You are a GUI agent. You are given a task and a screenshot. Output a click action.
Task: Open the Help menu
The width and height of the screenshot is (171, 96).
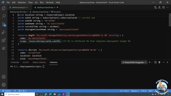coord(58,2)
